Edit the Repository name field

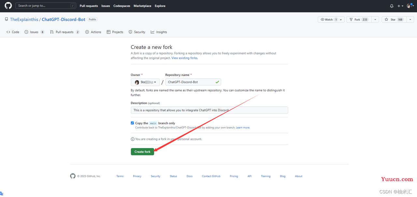(x=193, y=82)
